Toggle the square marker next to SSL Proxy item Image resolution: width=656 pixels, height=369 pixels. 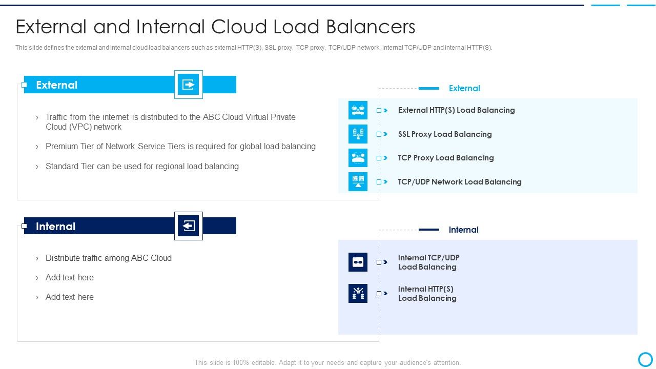coord(378,134)
